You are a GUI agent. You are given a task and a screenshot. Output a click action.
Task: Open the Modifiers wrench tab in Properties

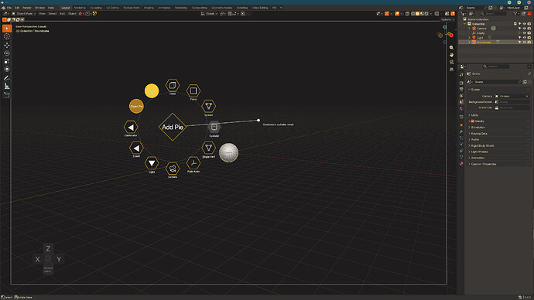461,131
